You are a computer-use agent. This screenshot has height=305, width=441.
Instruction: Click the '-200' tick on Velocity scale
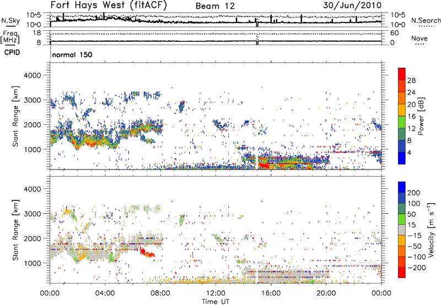pos(417,268)
